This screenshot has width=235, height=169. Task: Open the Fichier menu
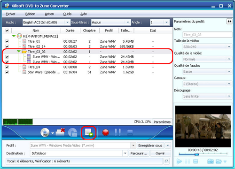coord(10,14)
